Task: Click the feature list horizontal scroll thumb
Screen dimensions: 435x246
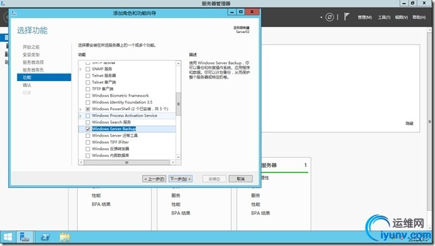Action: 126,162
